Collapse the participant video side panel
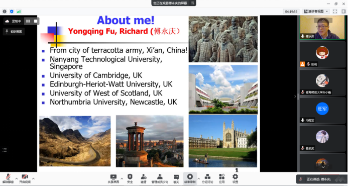Image resolution: width=348 pixels, height=186 pixels. (295, 97)
